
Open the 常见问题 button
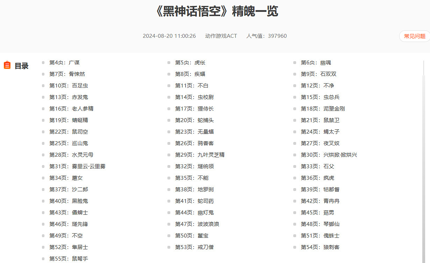(x=414, y=36)
